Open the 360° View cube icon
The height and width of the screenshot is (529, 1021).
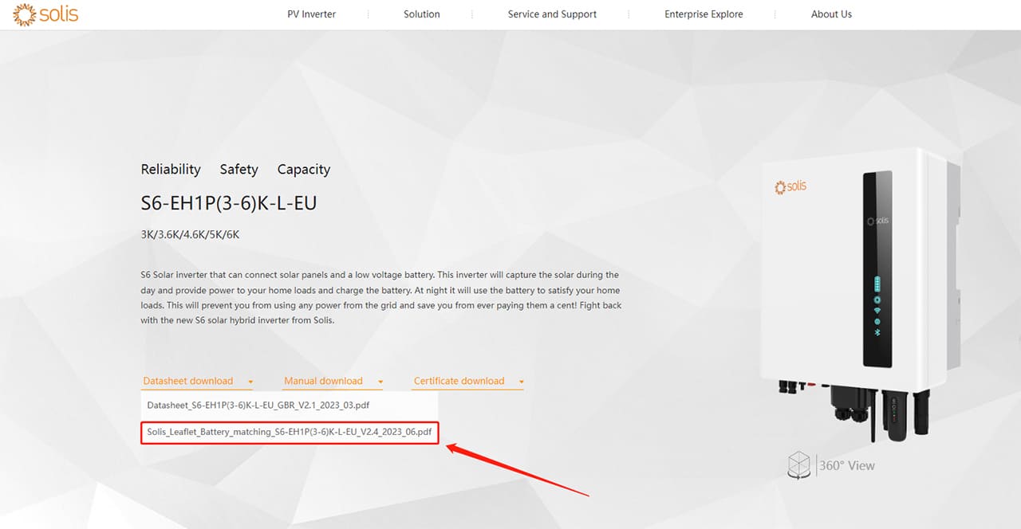coord(799,465)
